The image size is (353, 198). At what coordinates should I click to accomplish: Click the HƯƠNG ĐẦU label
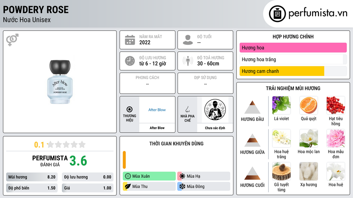pos(252,119)
